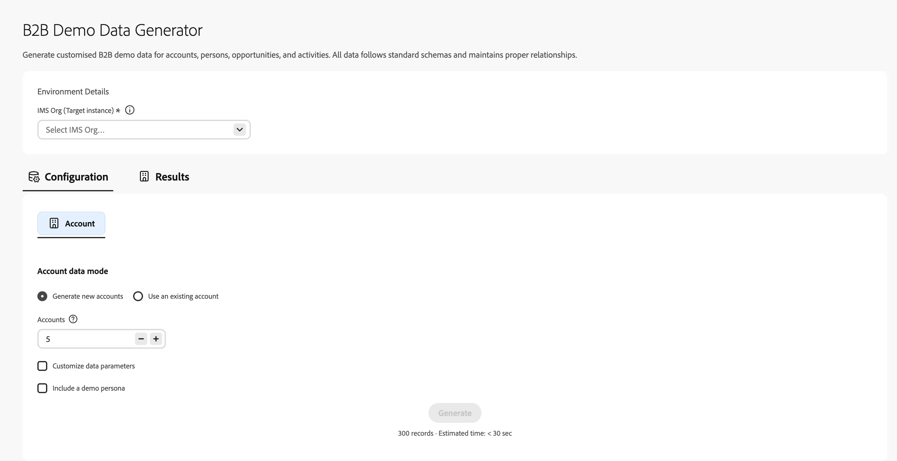Click the Accounts help question-mark icon
897x461 pixels.
[73, 319]
